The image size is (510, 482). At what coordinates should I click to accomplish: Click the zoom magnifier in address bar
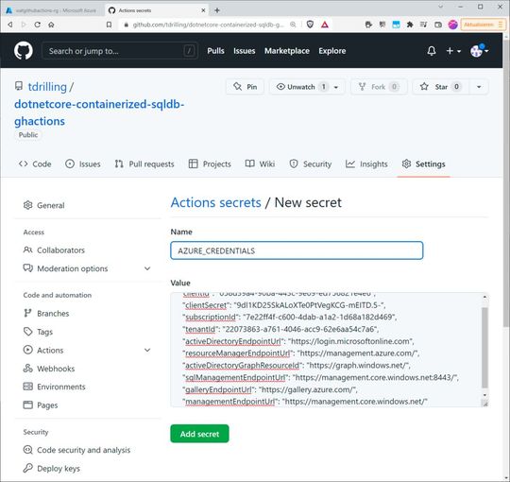(293, 25)
